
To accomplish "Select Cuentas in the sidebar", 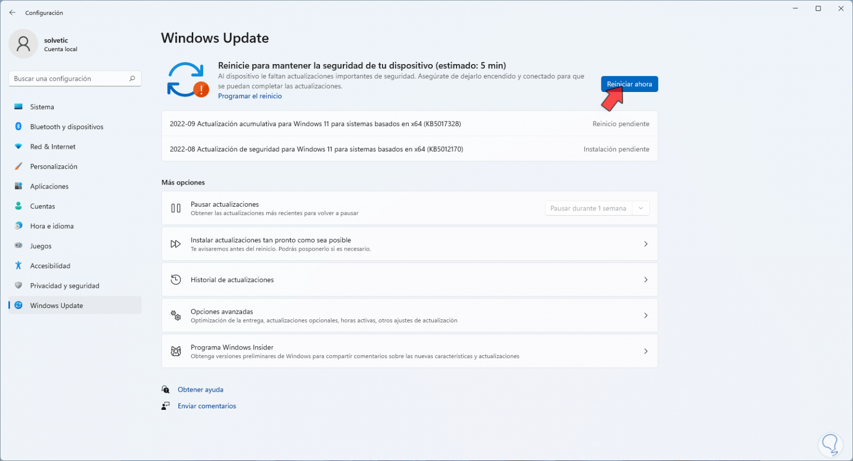I will 75,206.
